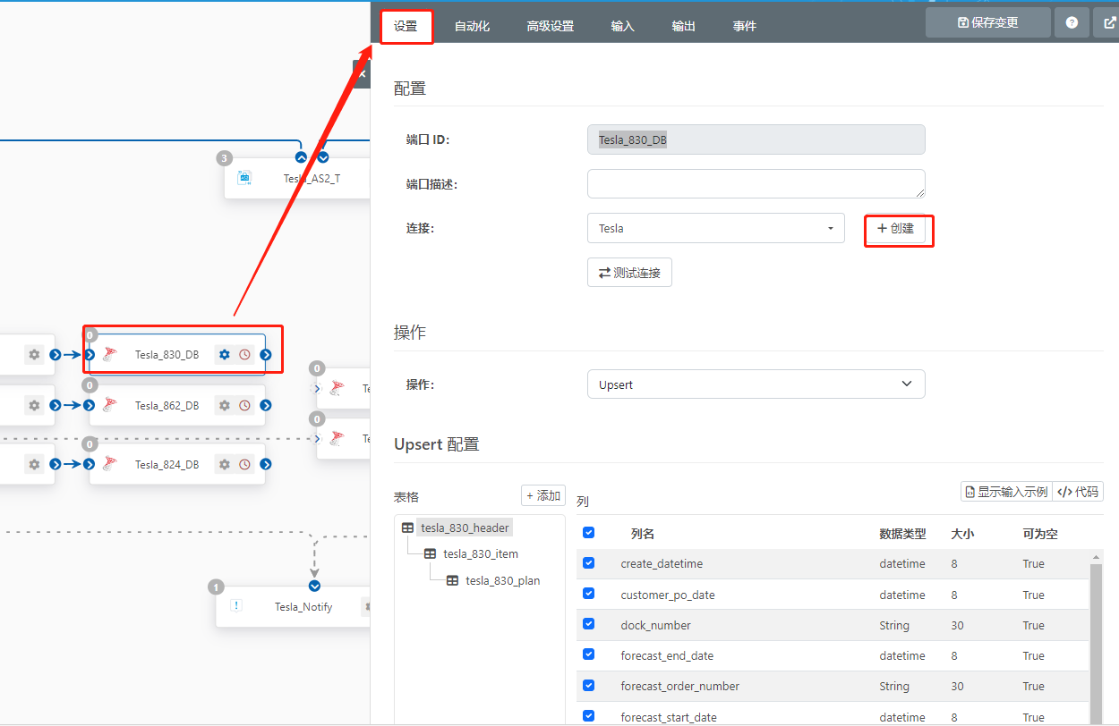Image resolution: width=1119 pixels, height=726 pixels.
Task: Click the Notify exclamation icon on Tesla_Notify
Action: [236, 605]
